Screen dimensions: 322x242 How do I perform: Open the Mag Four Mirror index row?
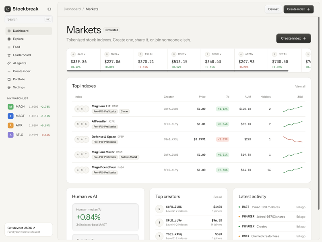point(188,154)
